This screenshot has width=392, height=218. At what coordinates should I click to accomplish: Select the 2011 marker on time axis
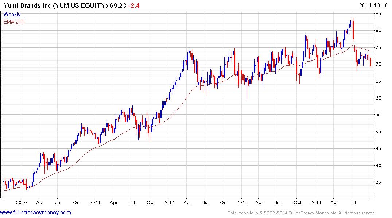(95, 202)
